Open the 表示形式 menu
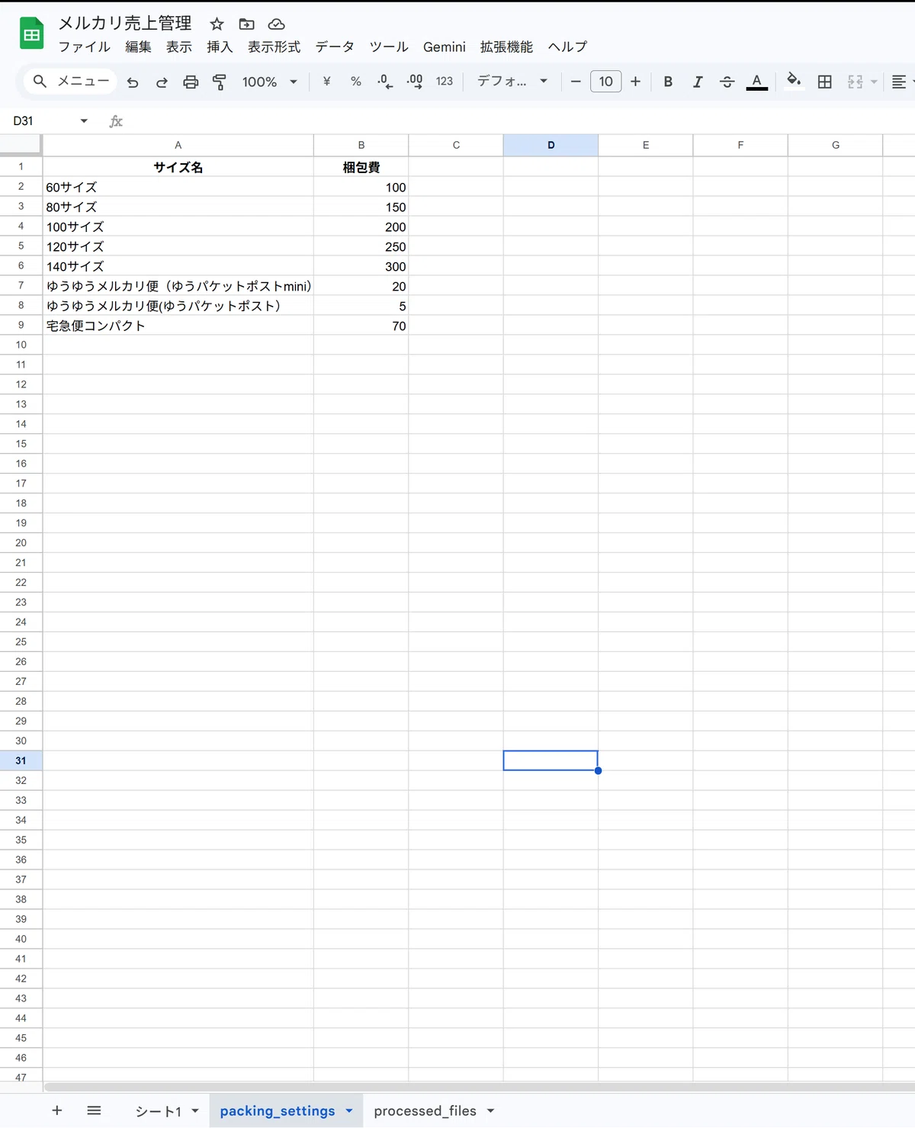The width and height of the screenshot is (915, 1128). 274,47
